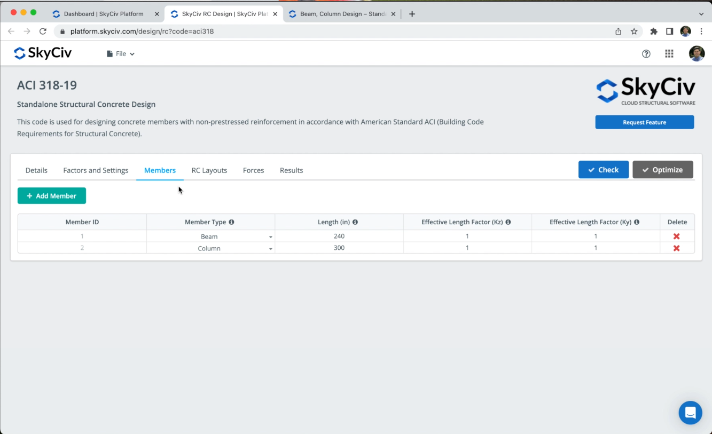Image resolution: width=712 pixels, height=434 pixels.
Task: Delete the Column member row
Action: pyautogui.click(x=676, y=248)
